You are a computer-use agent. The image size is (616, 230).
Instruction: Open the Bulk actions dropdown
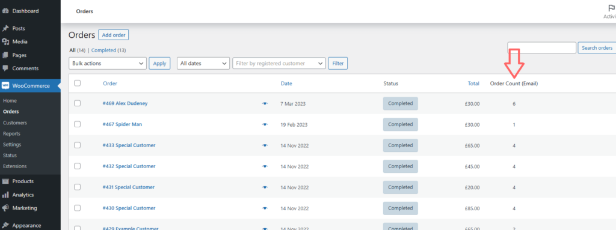(108, 63)
